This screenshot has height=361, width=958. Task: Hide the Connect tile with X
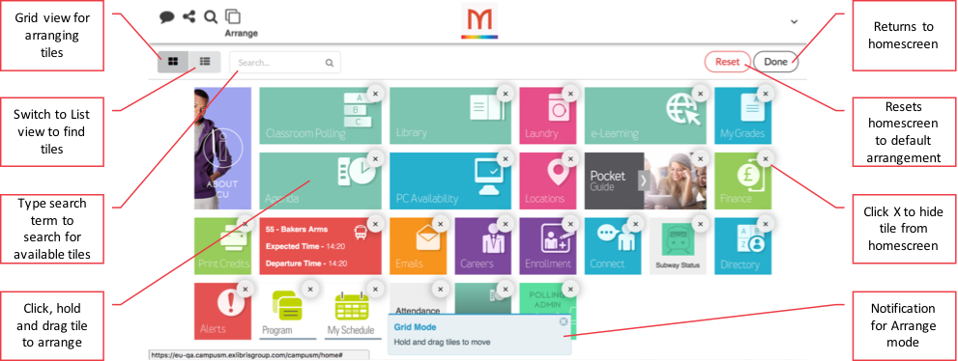tap(635, 224)
